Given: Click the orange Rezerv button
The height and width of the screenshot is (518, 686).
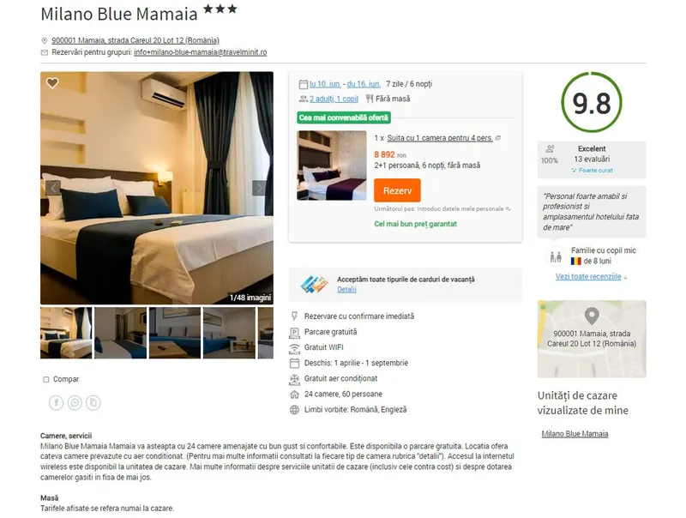Looking at the screenshot, I should (397, 190).
